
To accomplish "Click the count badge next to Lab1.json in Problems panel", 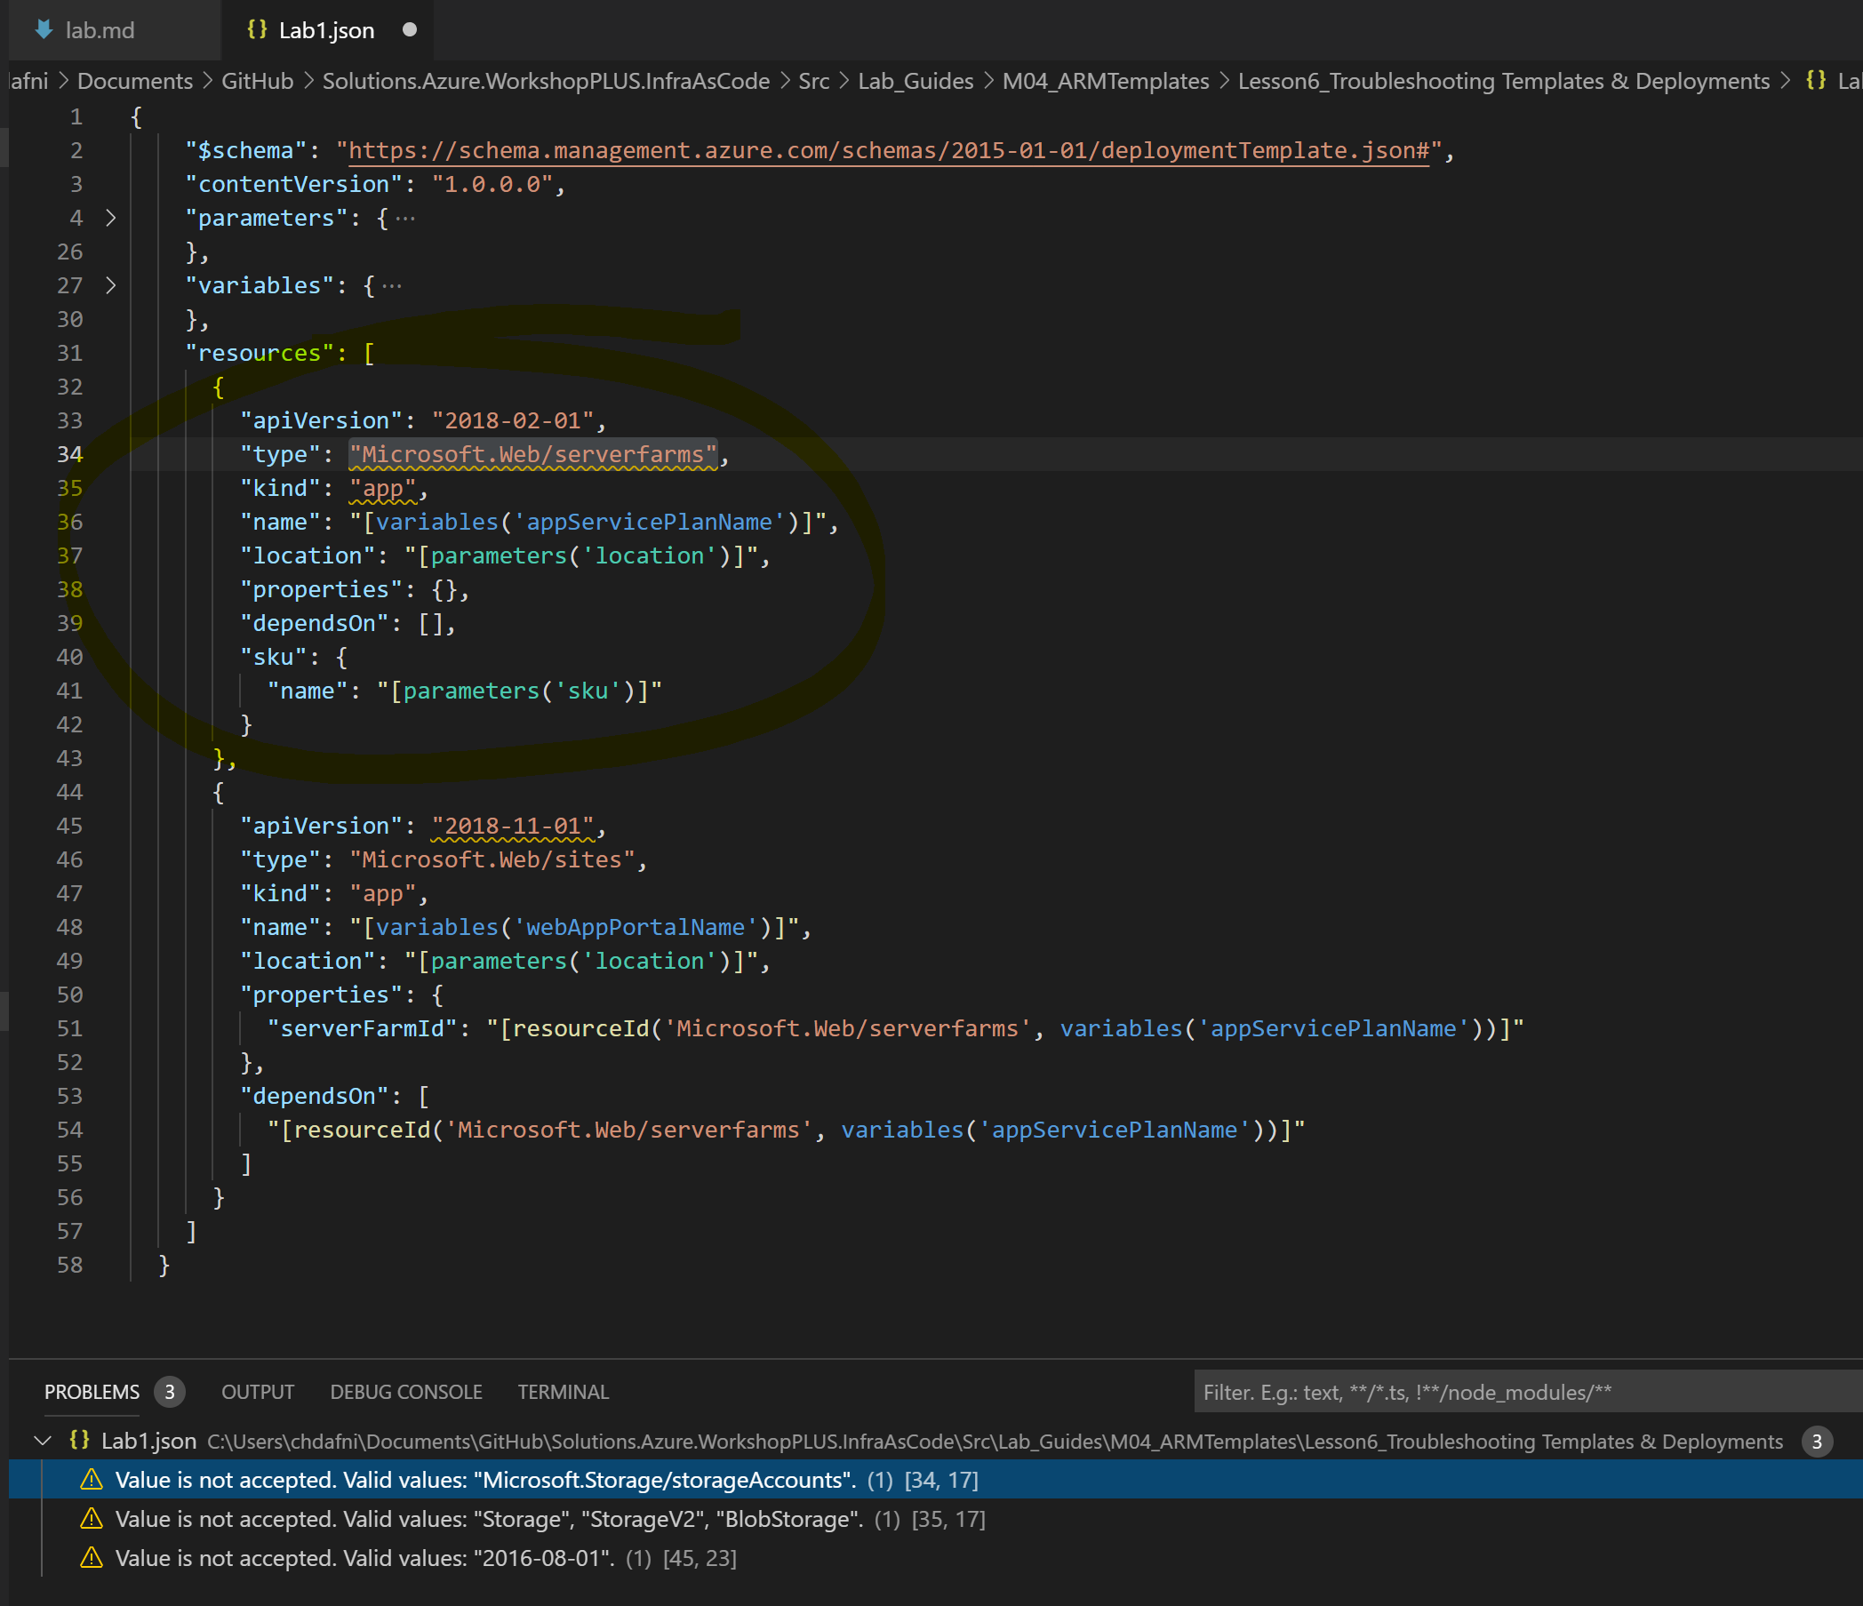I will pyautogui.click(x=1816, y=1441).
